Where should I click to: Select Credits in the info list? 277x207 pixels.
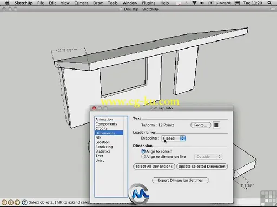point(102,128)
